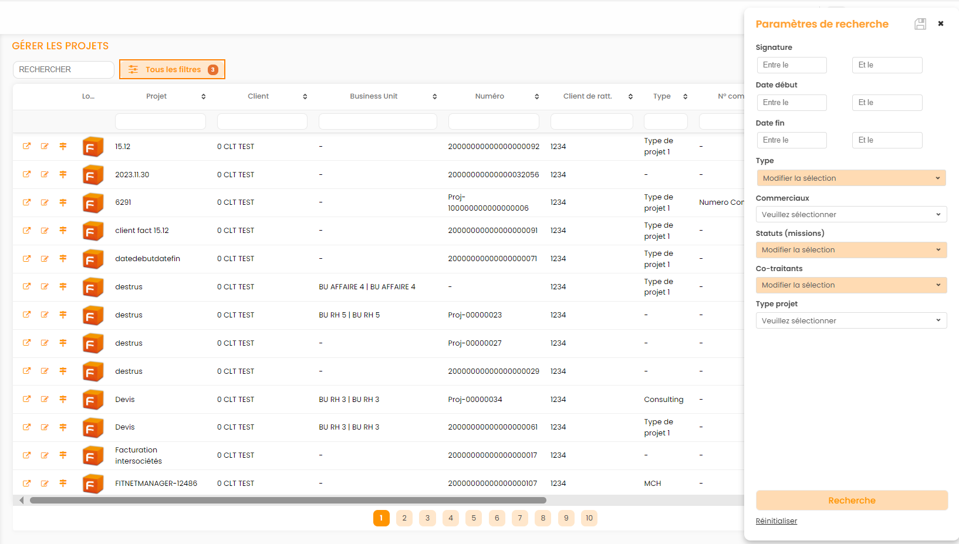
Task: Click edit icon for Facturation intersociétés row
Action: tap(45, 455)
